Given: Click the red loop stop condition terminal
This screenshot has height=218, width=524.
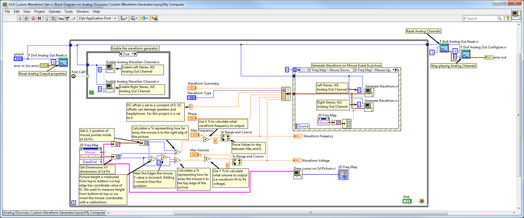Looking at the screenshot, I should click(422, 201).
